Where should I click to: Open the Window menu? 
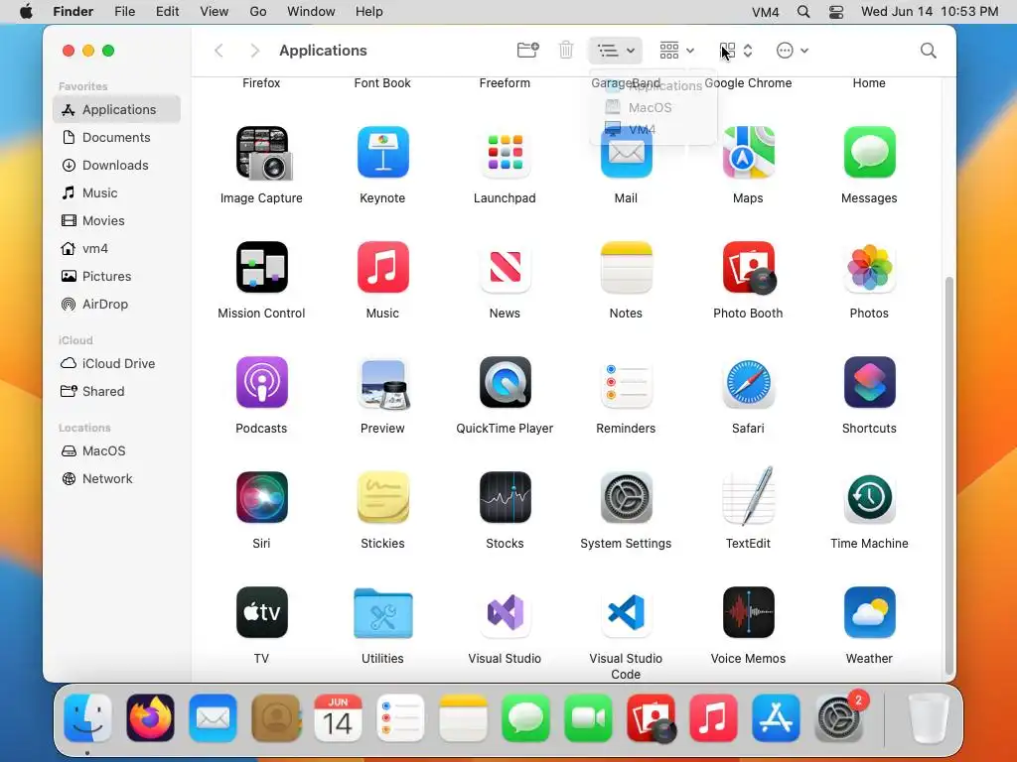point(311,12)
